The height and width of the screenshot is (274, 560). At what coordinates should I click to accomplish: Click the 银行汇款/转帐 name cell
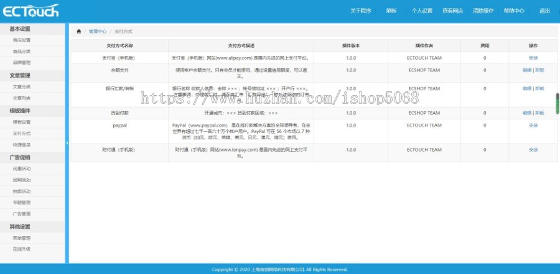(119, 95)
